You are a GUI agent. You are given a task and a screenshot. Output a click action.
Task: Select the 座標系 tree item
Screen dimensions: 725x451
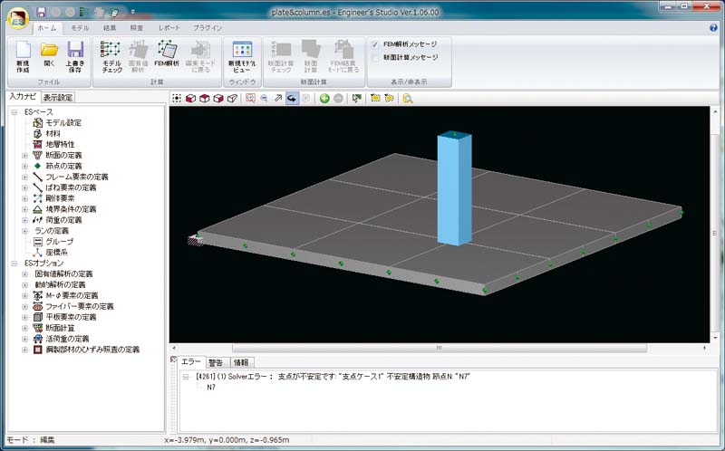pyautogui.click(x=56, y=253)
